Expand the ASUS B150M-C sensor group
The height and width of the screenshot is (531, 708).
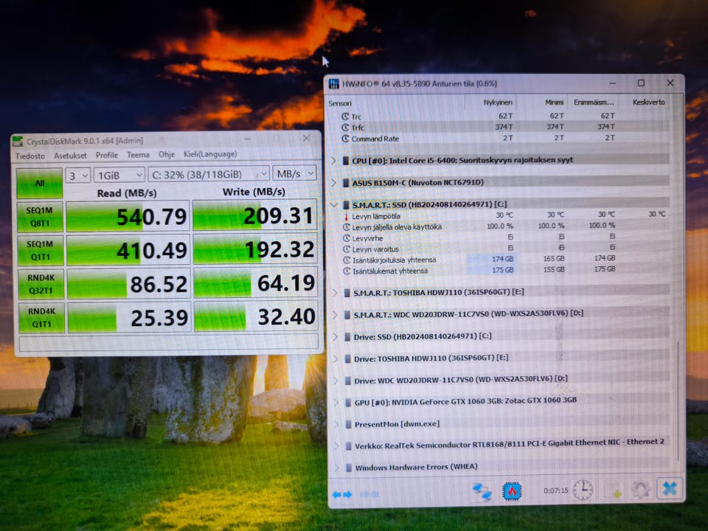[334, 182]
